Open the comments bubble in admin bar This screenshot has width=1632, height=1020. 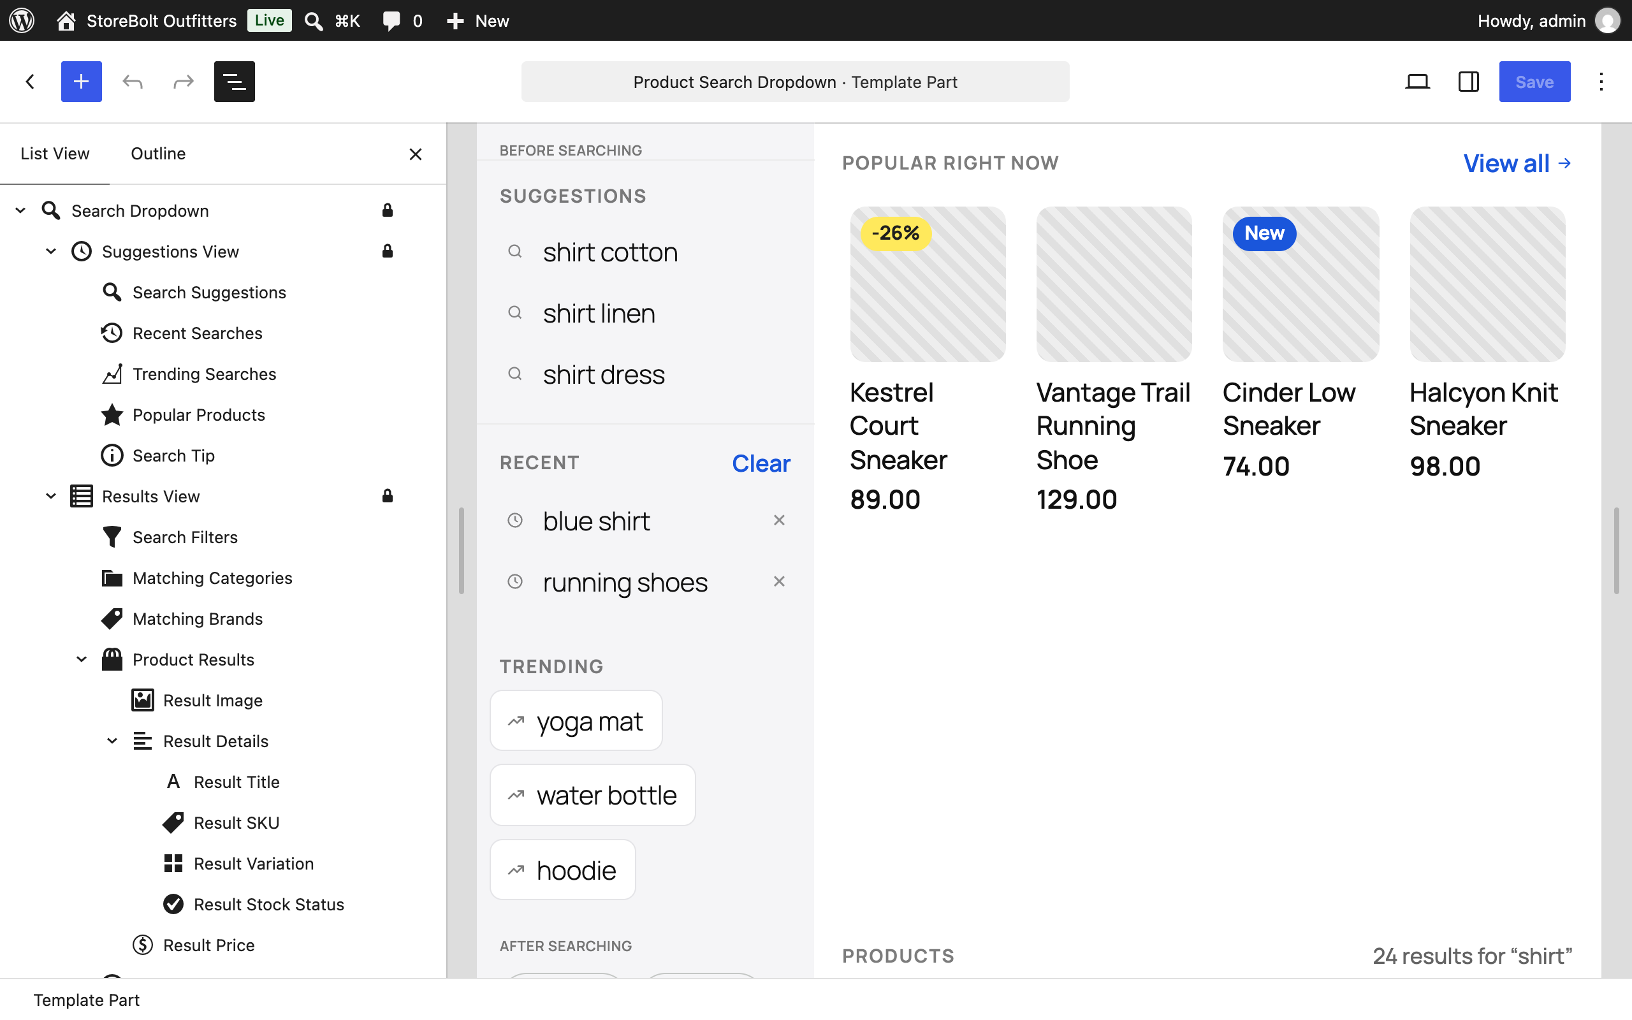point(391,20)
